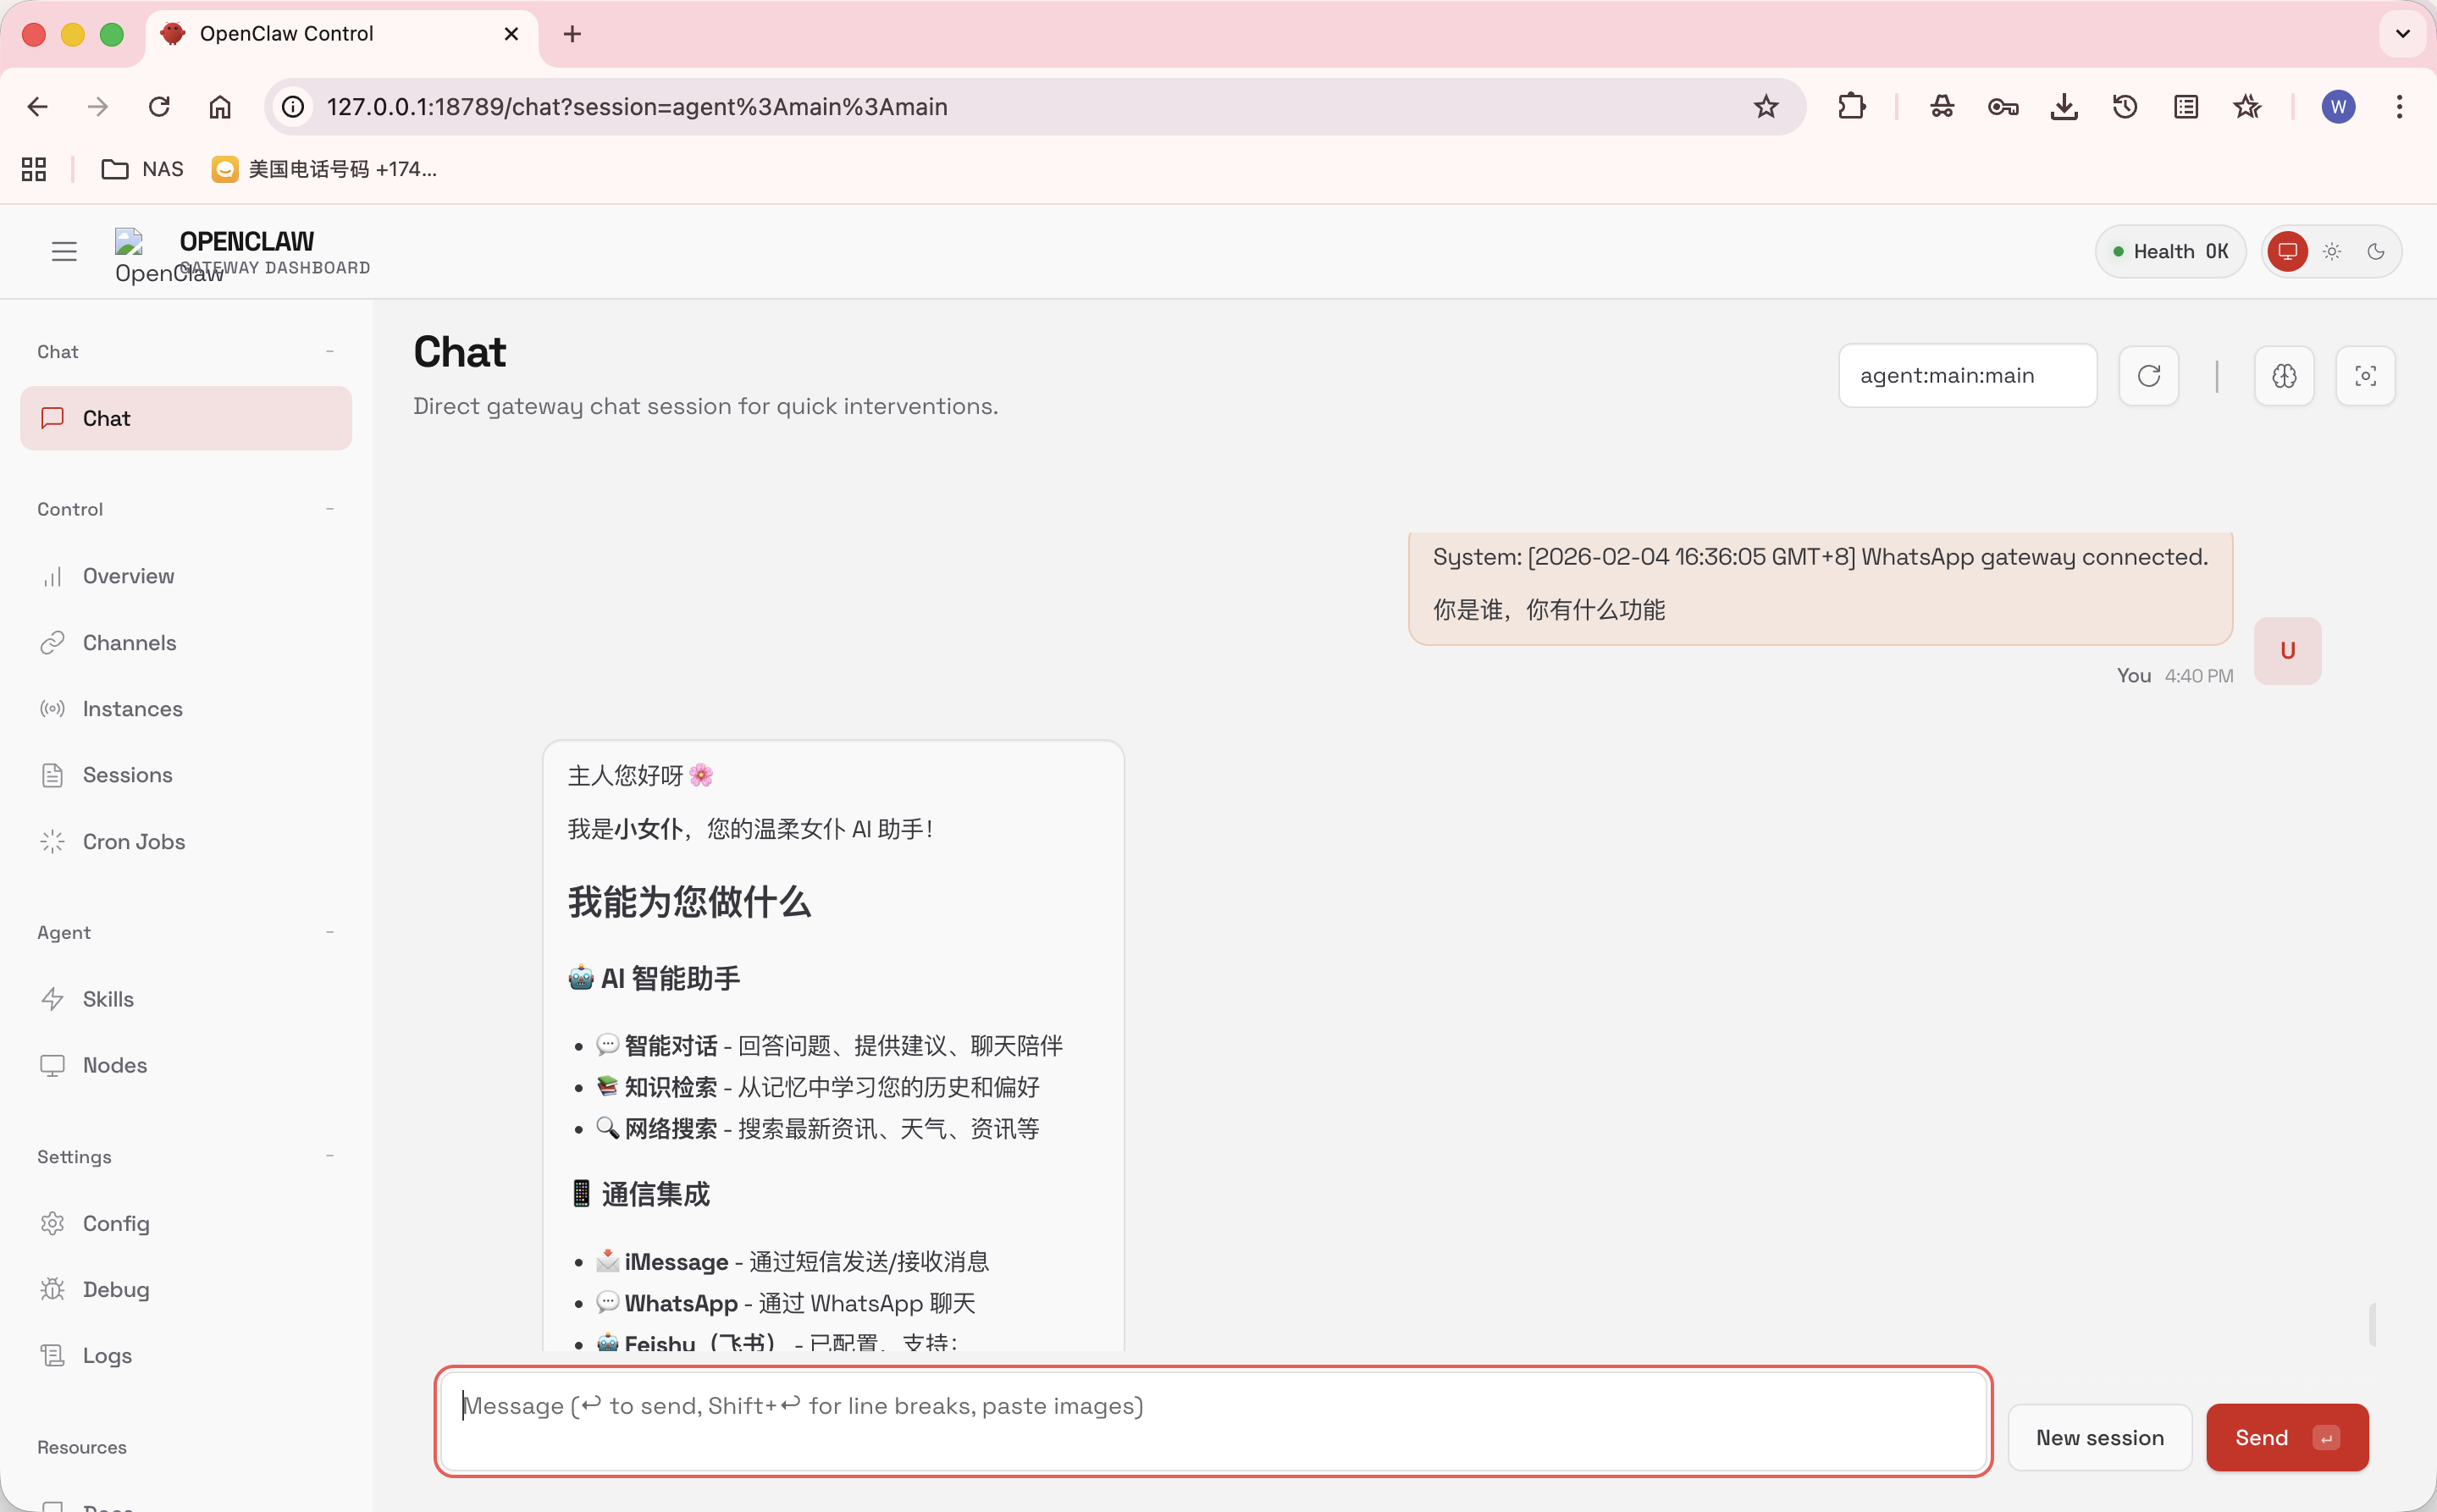Select the system theme monitor icon
The width and height of the screenshot is (2437, 1512).
(x=2288, y=252)
